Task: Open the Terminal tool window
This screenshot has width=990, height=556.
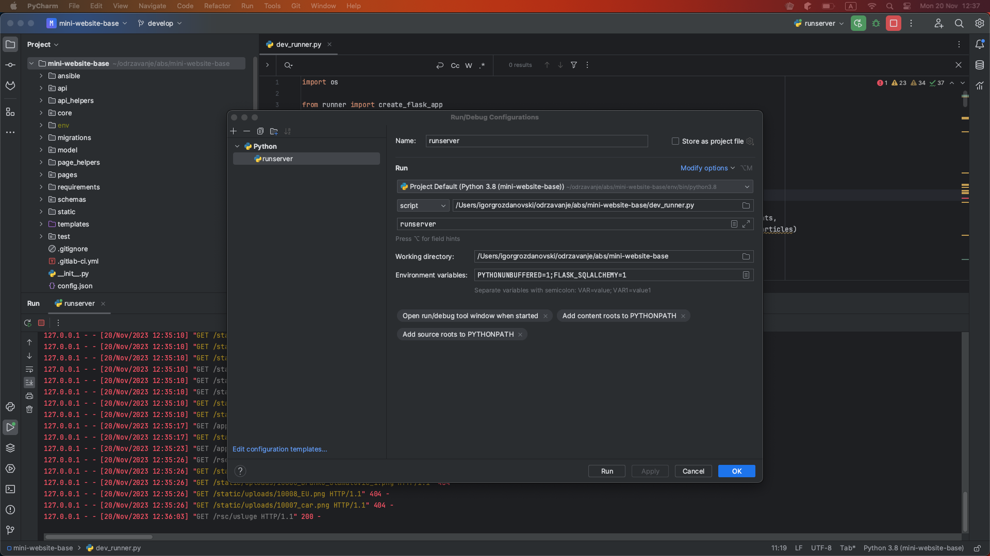Action: coord(10,489)
